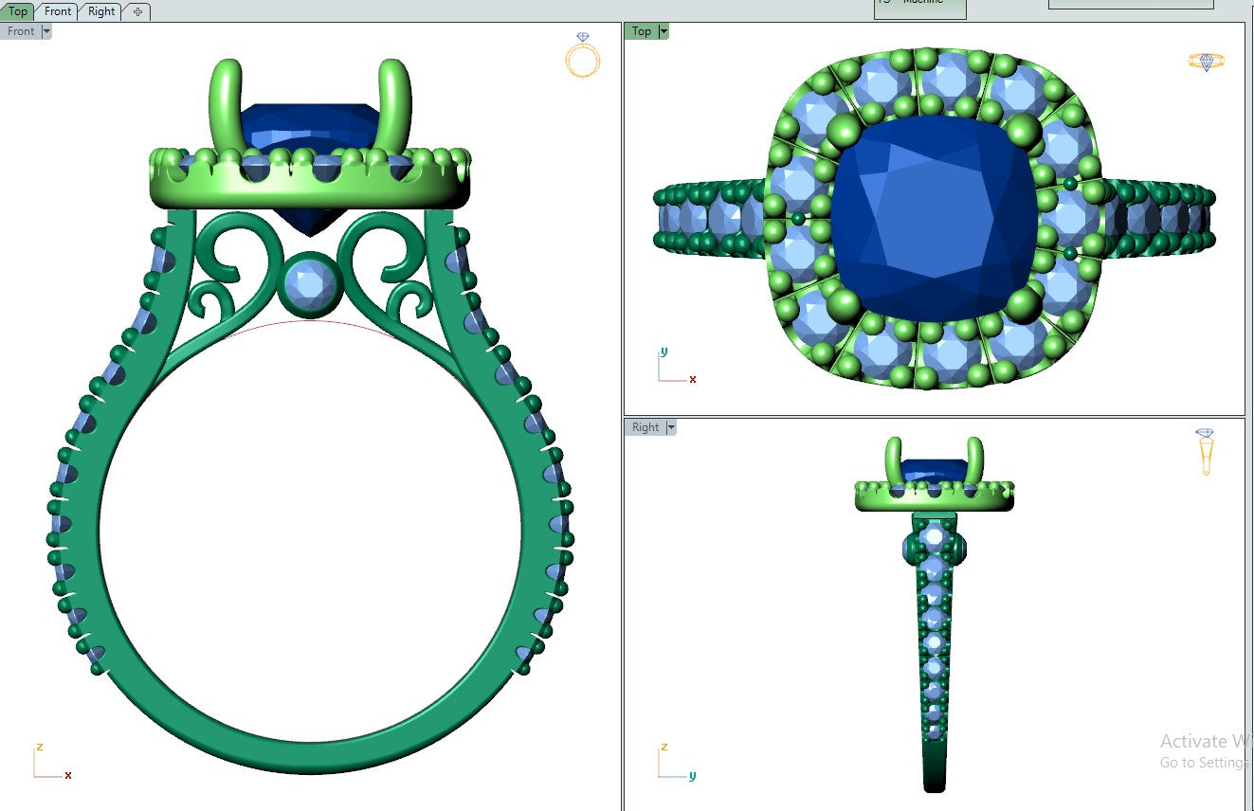Click the Top viewport title label
The height and width of the screenshot is (811, 1254).
642,31
